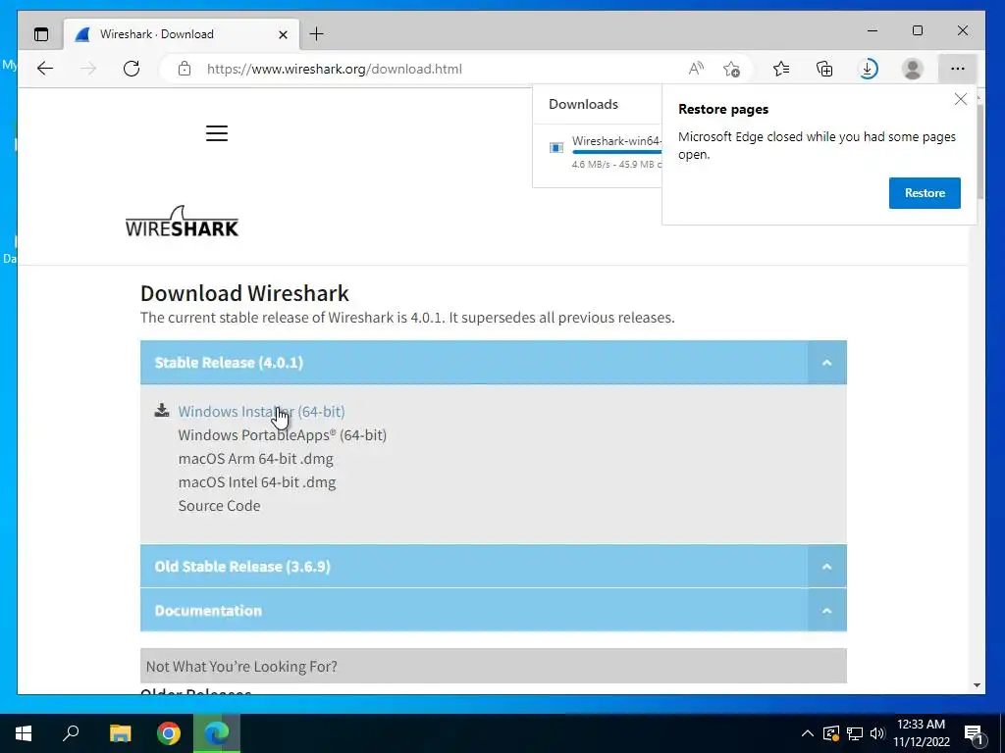The height and width of the screenshot is (753, 1005).
Task: Click the Documentation header text
Action: [x=208, y=611]
